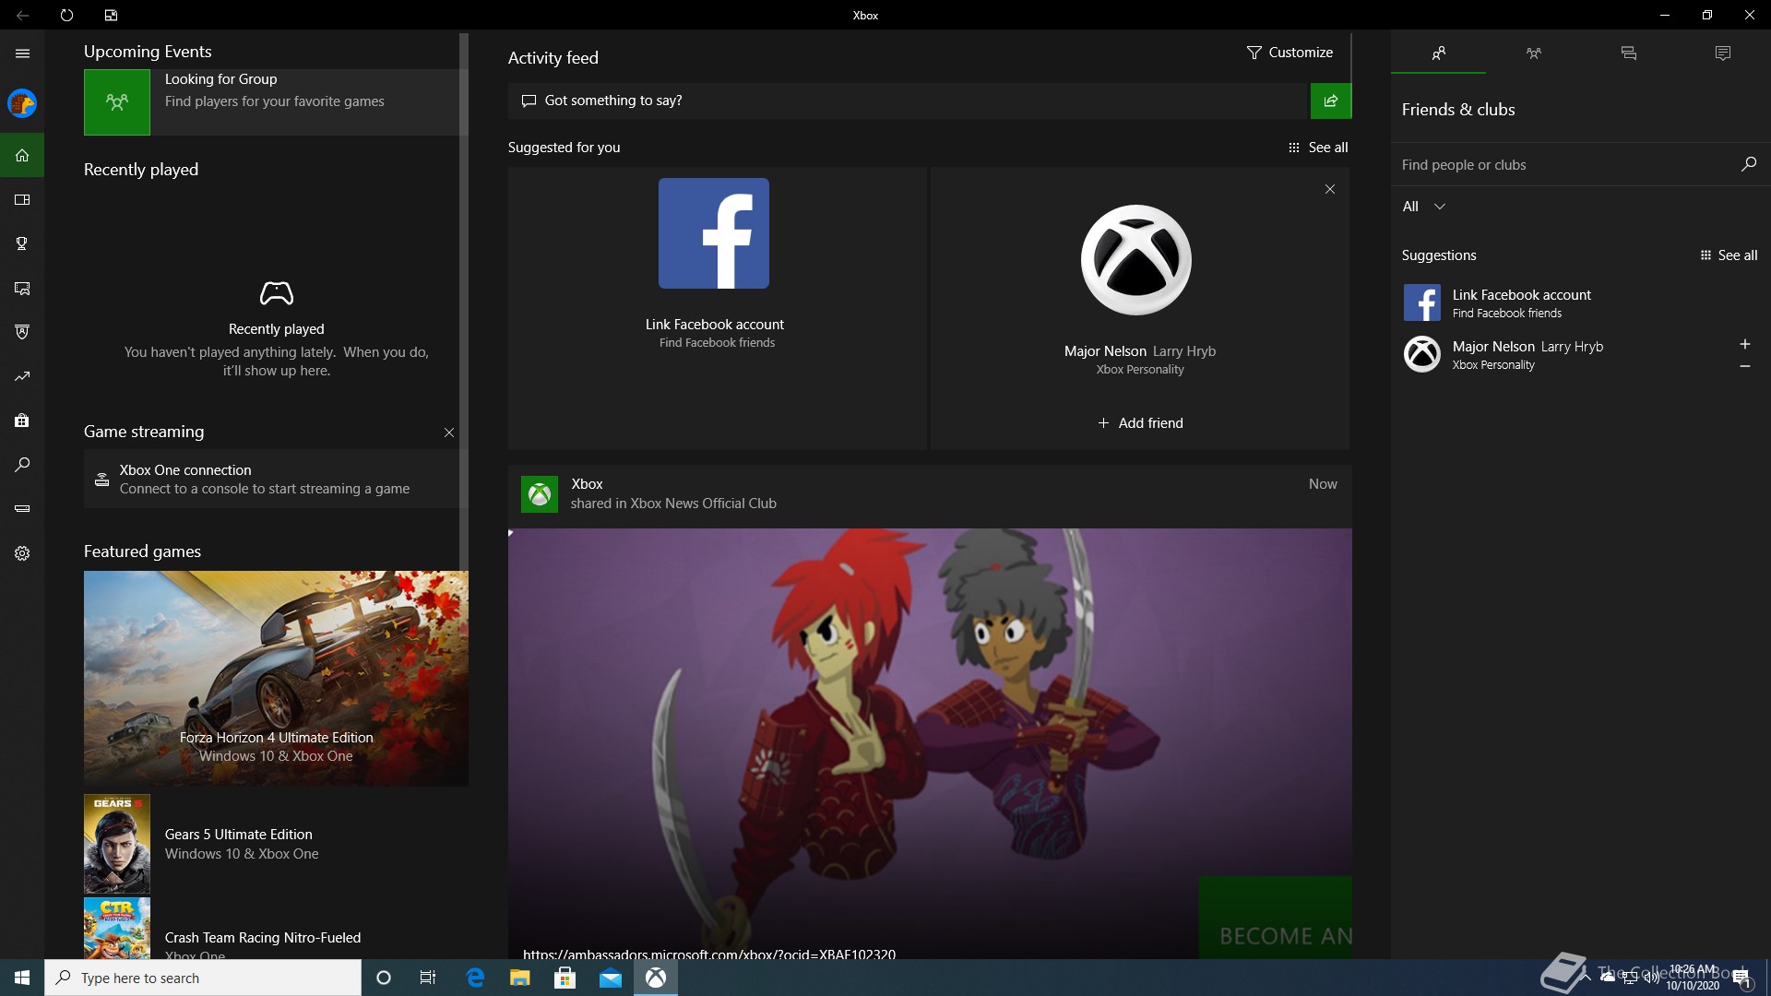Close the Game streaming section
Screen dimensions: 1771x996
pyautogui.click(x=449, y=433)
